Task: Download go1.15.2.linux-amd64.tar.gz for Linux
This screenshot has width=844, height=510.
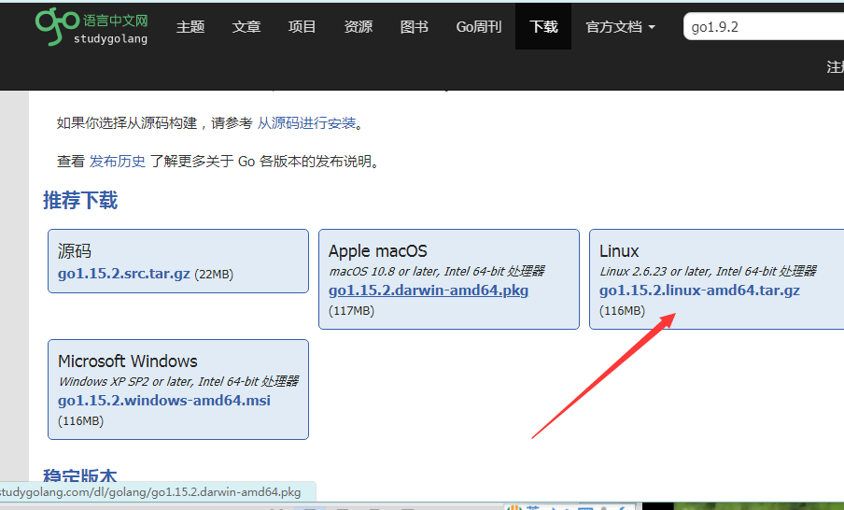Action: click(x=699, y=290)
